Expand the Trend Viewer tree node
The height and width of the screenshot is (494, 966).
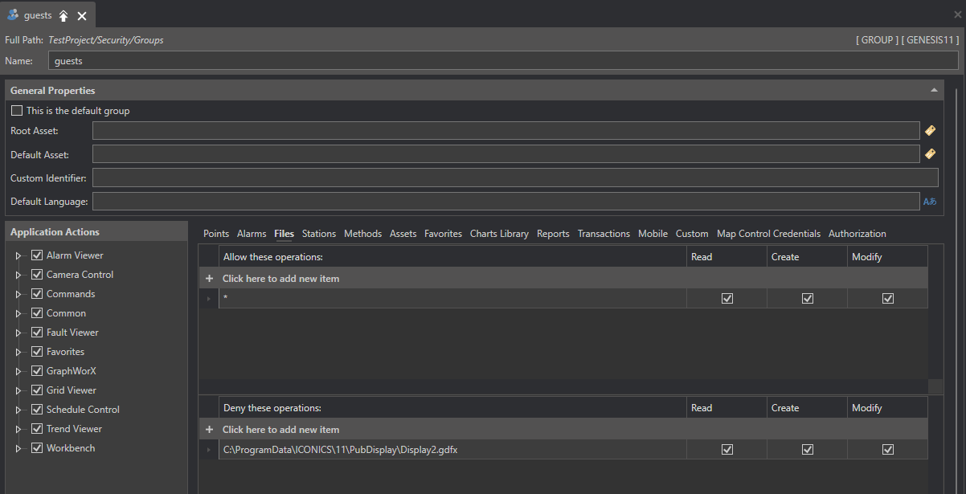pyautogui.click(x=19, y=429)
